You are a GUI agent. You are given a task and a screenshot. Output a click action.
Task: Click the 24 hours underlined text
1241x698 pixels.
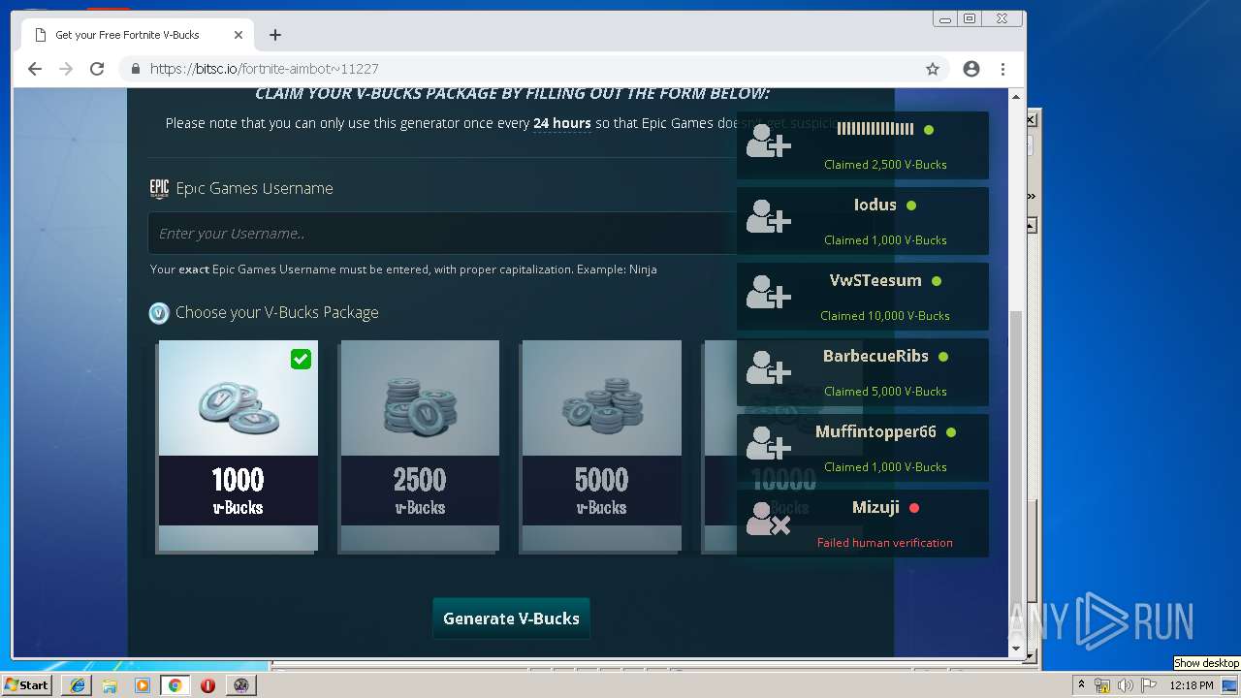pos(562,123)
